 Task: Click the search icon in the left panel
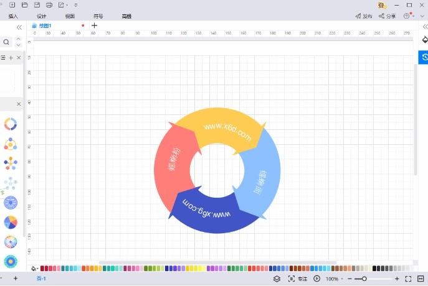(6, 42)
